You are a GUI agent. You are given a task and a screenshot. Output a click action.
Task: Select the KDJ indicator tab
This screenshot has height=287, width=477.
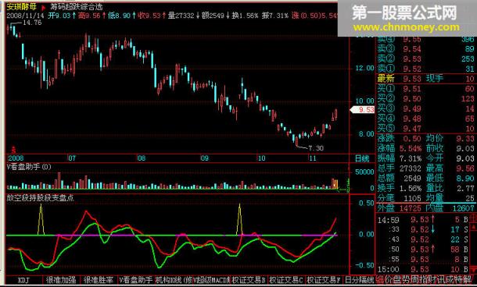pyautogui.click(x=24, y=280)
